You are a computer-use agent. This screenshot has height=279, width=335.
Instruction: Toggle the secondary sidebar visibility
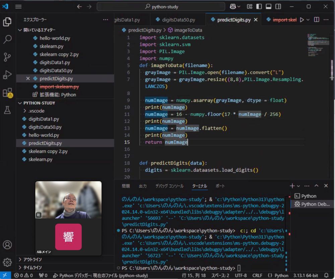[277, 6]
